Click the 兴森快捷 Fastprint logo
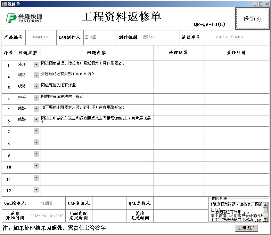Viewport: 271px width, 235px height. 24,18
